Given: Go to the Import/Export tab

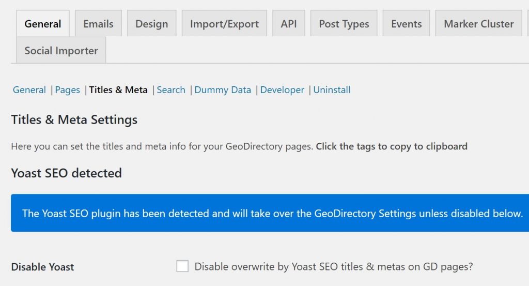Looking at the screenshot, I should click(x=224, y=24).
